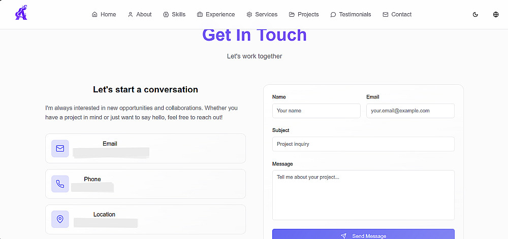Click the phone handset icon

click(60, 184)
